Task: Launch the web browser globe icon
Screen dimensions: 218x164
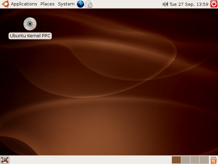Action: (x=80, y=4)
